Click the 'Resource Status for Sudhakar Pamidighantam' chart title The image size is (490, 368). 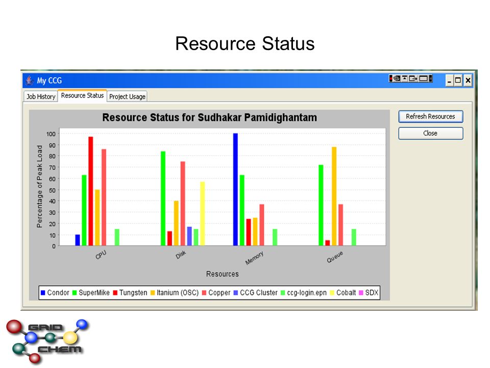(209, 118)
